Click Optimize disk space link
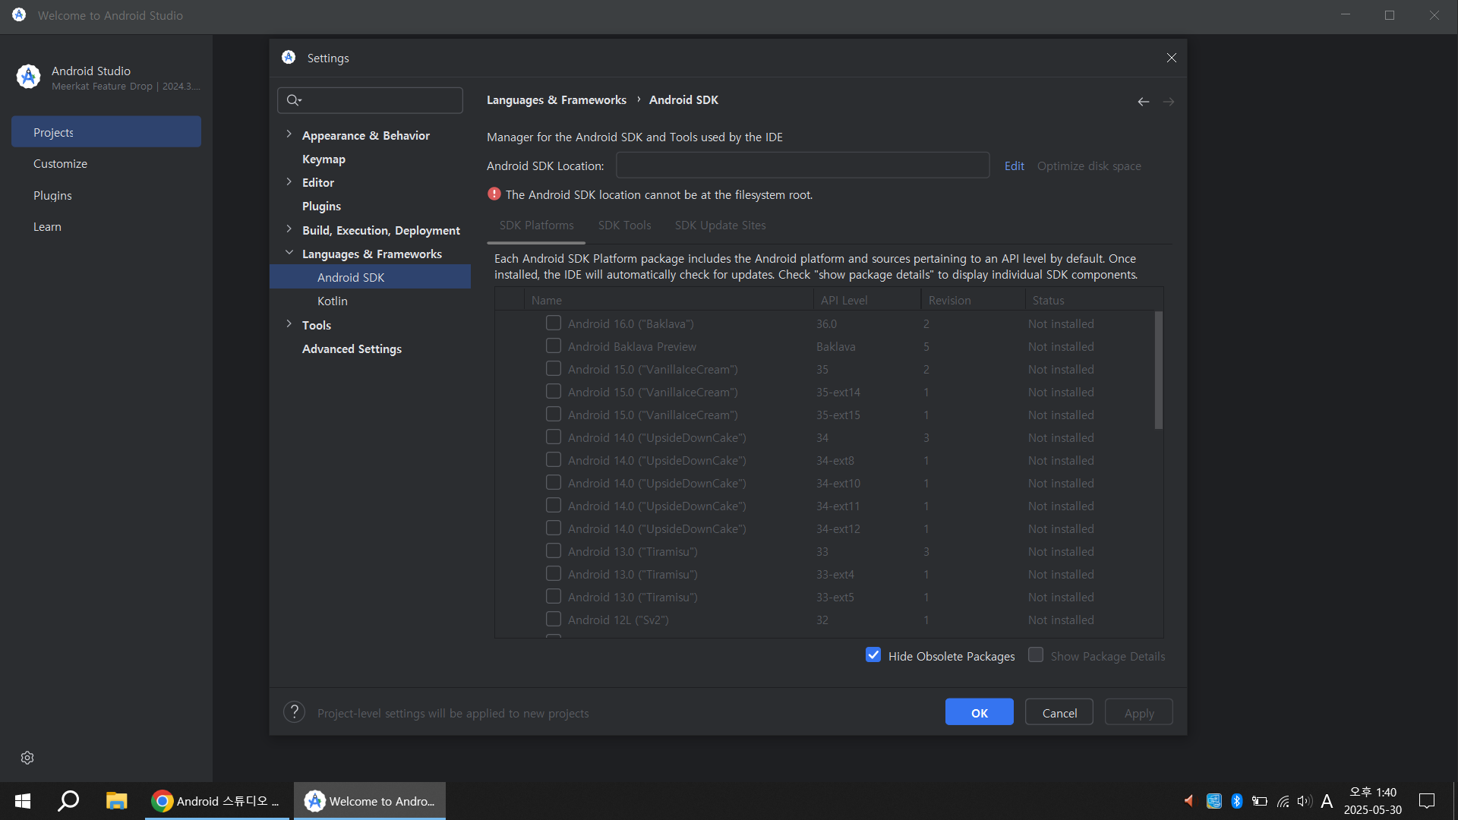This screenshot has height=820, width=1458. (1089, 166)
